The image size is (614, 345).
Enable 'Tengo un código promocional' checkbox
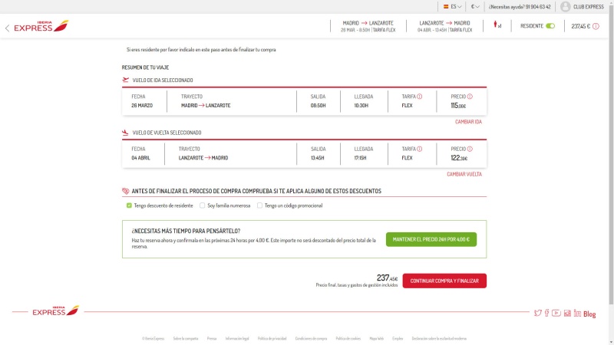click(259, 205)
